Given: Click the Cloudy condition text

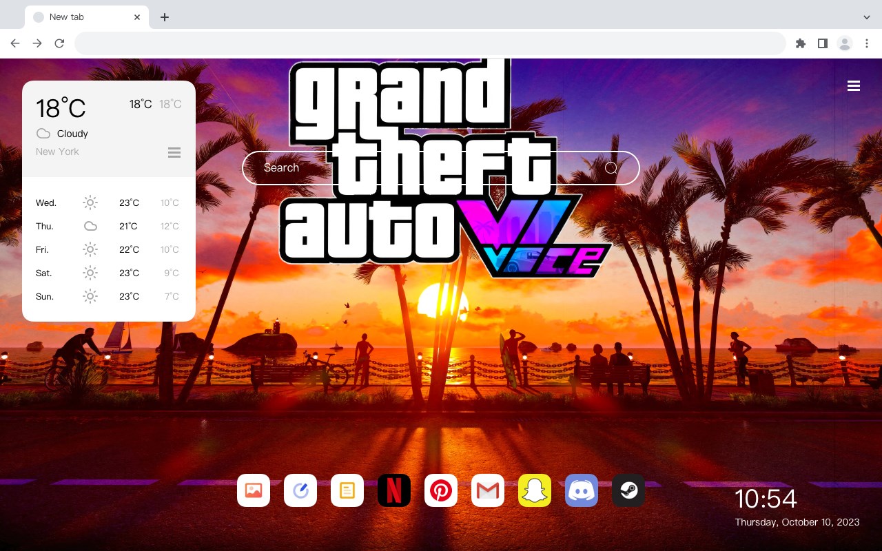Looking at the screenshot, I should tap(72, 134).
